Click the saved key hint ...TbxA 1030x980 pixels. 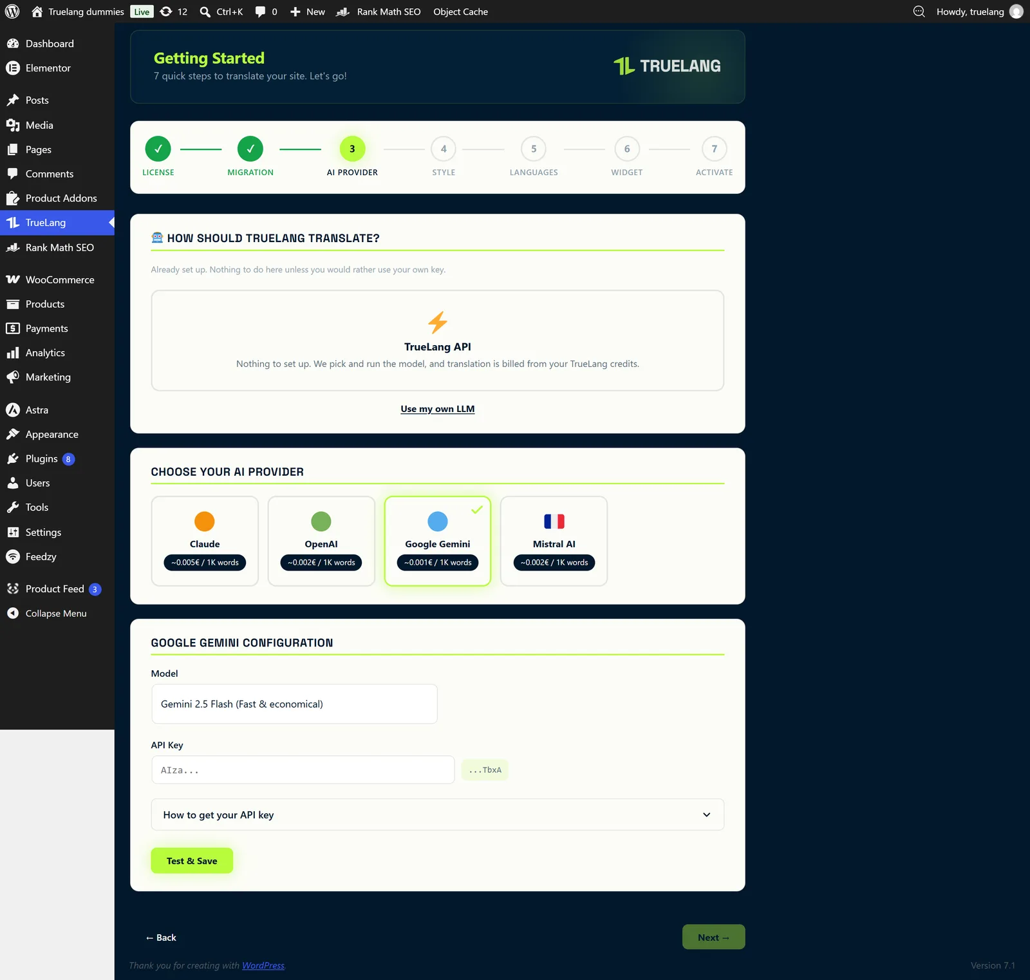click(x=485, y=770)
